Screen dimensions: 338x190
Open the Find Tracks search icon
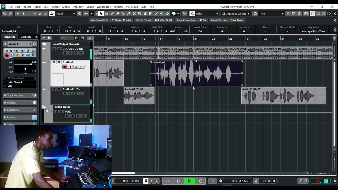90,38
